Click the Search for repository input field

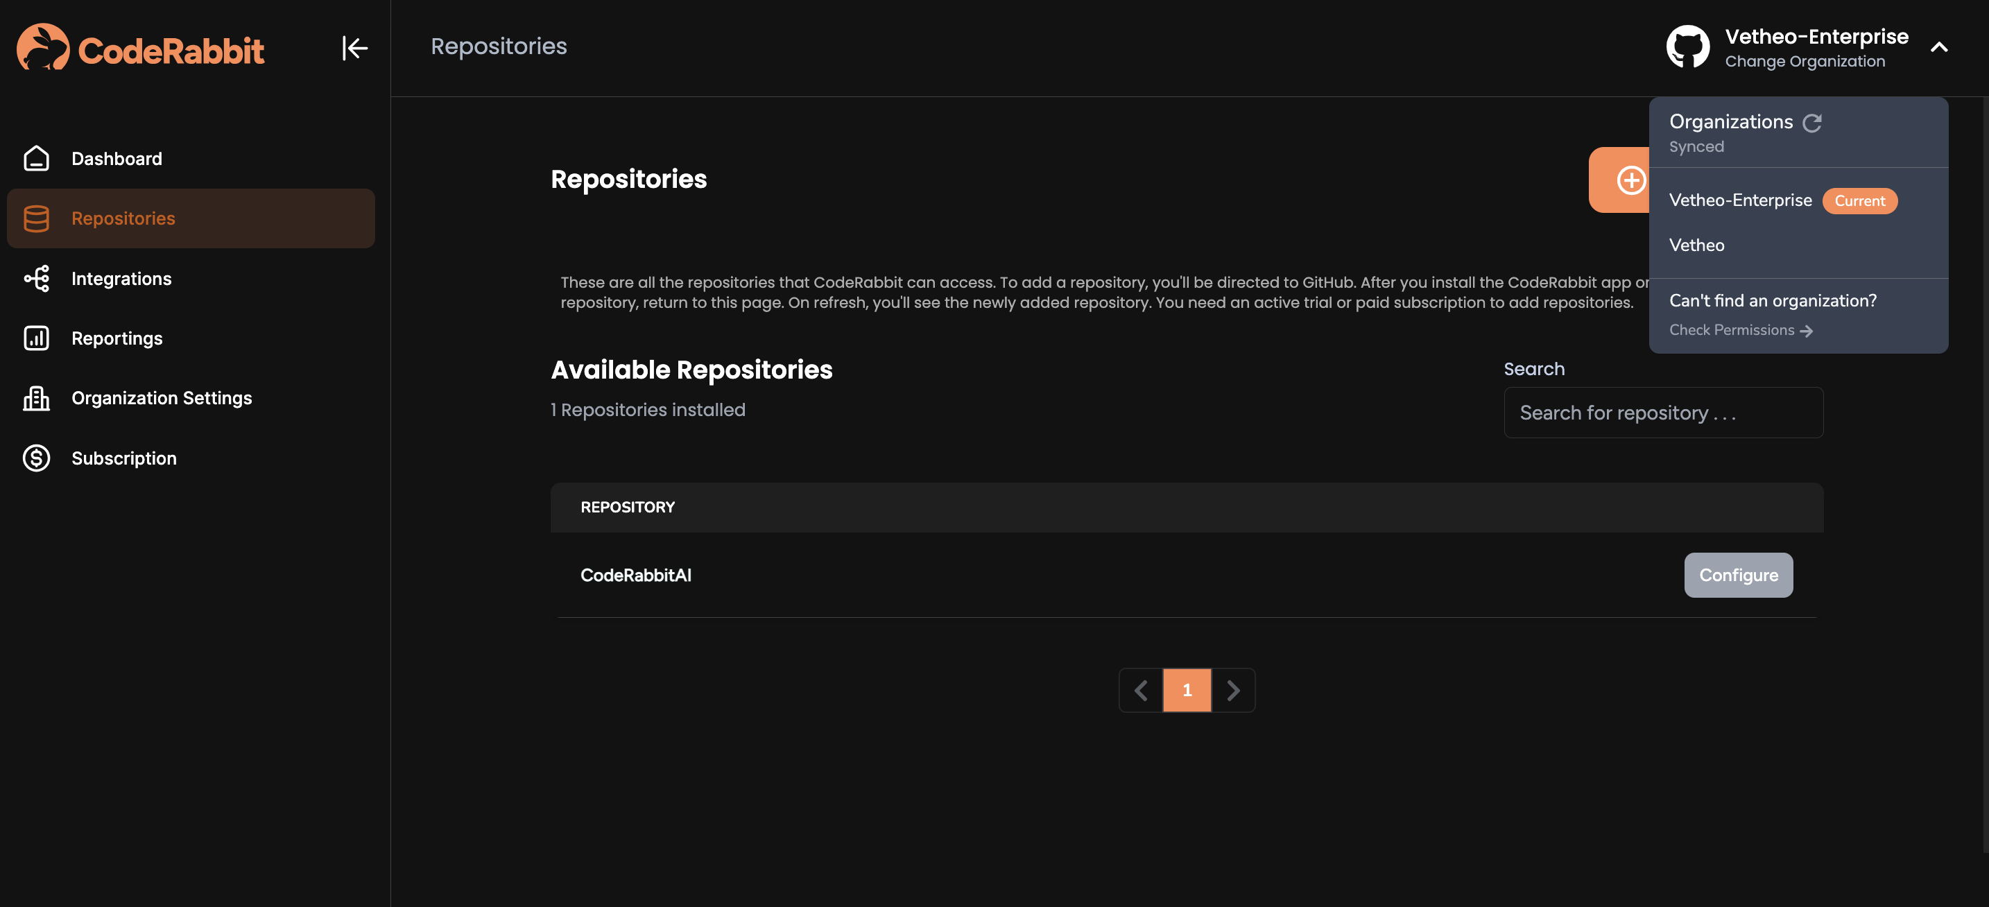1663,411
